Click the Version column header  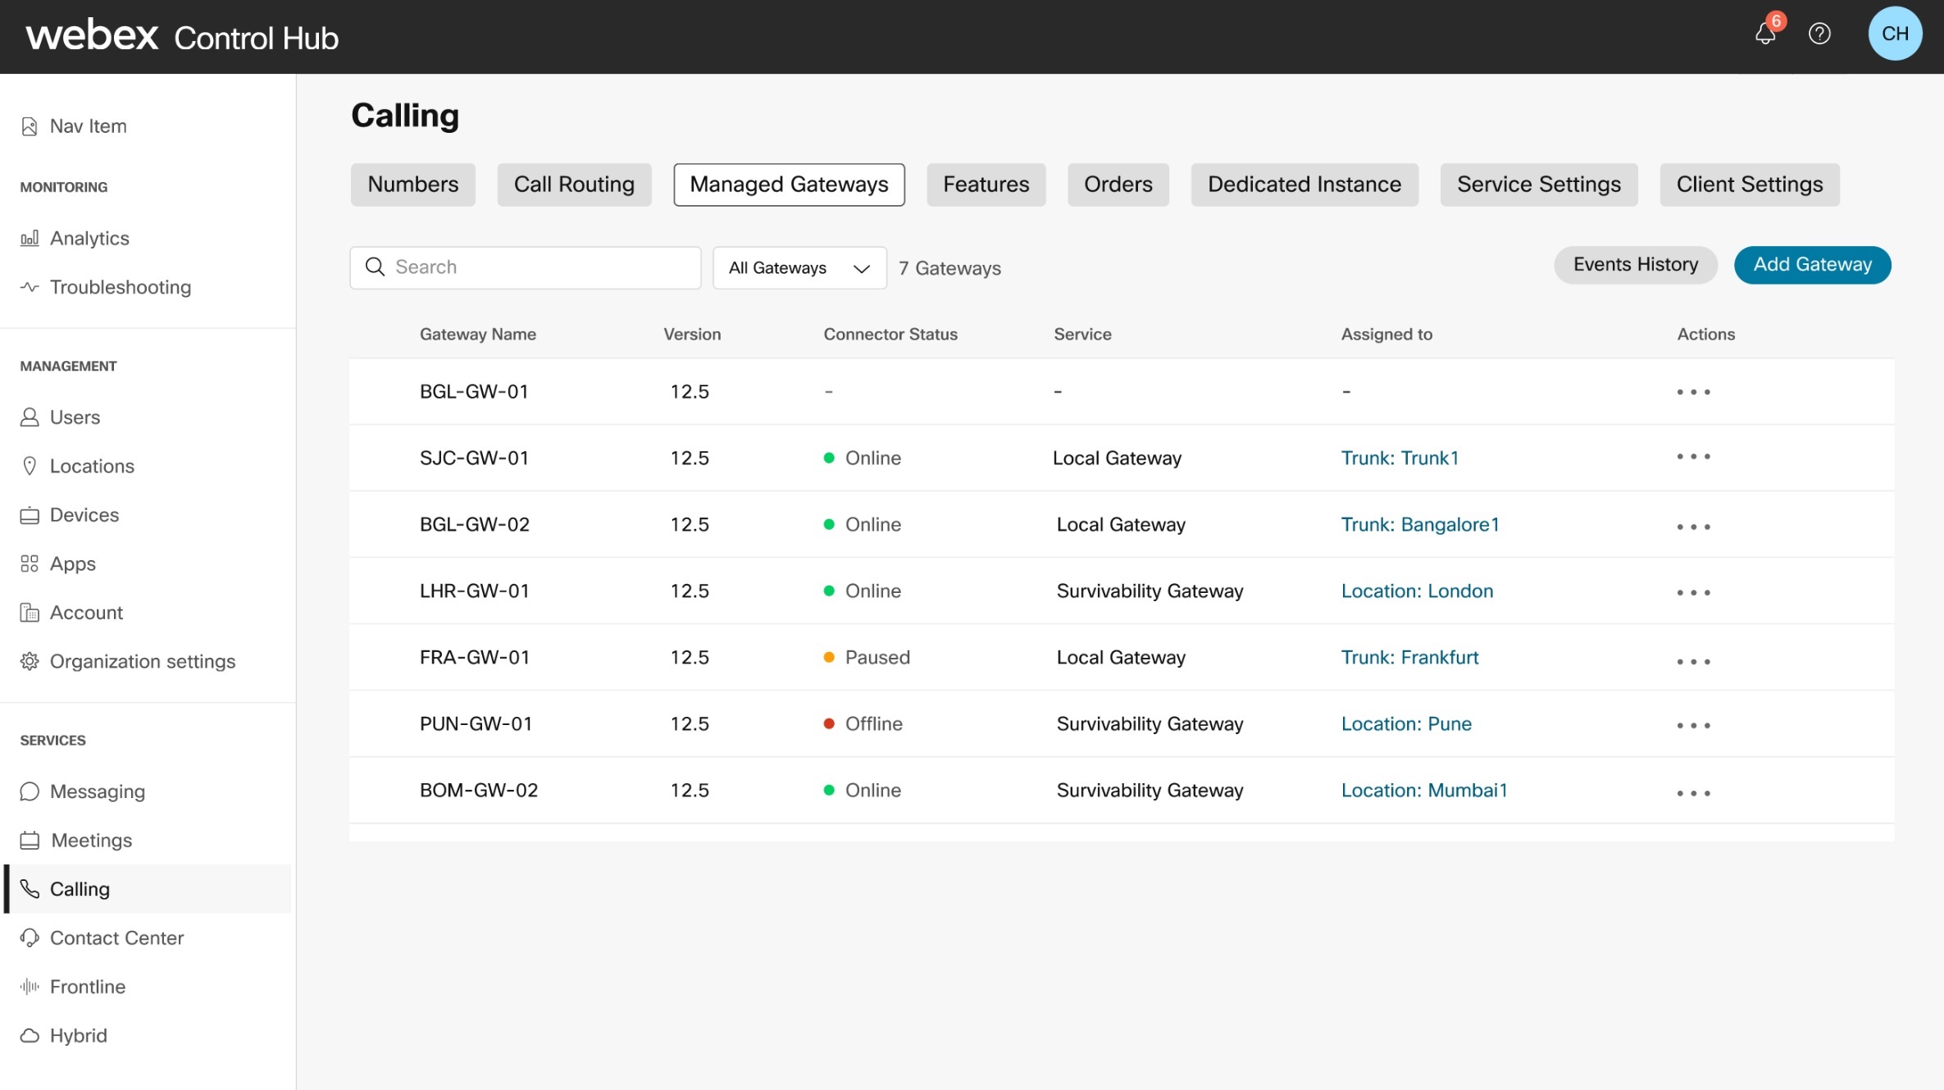pyautogui.click(x=692, y=335)
